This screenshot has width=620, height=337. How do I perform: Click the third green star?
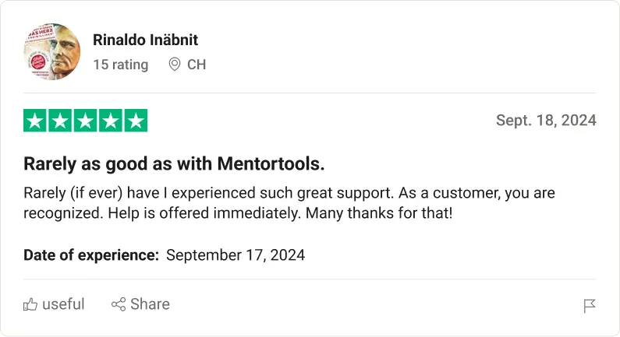pos(86,121)
